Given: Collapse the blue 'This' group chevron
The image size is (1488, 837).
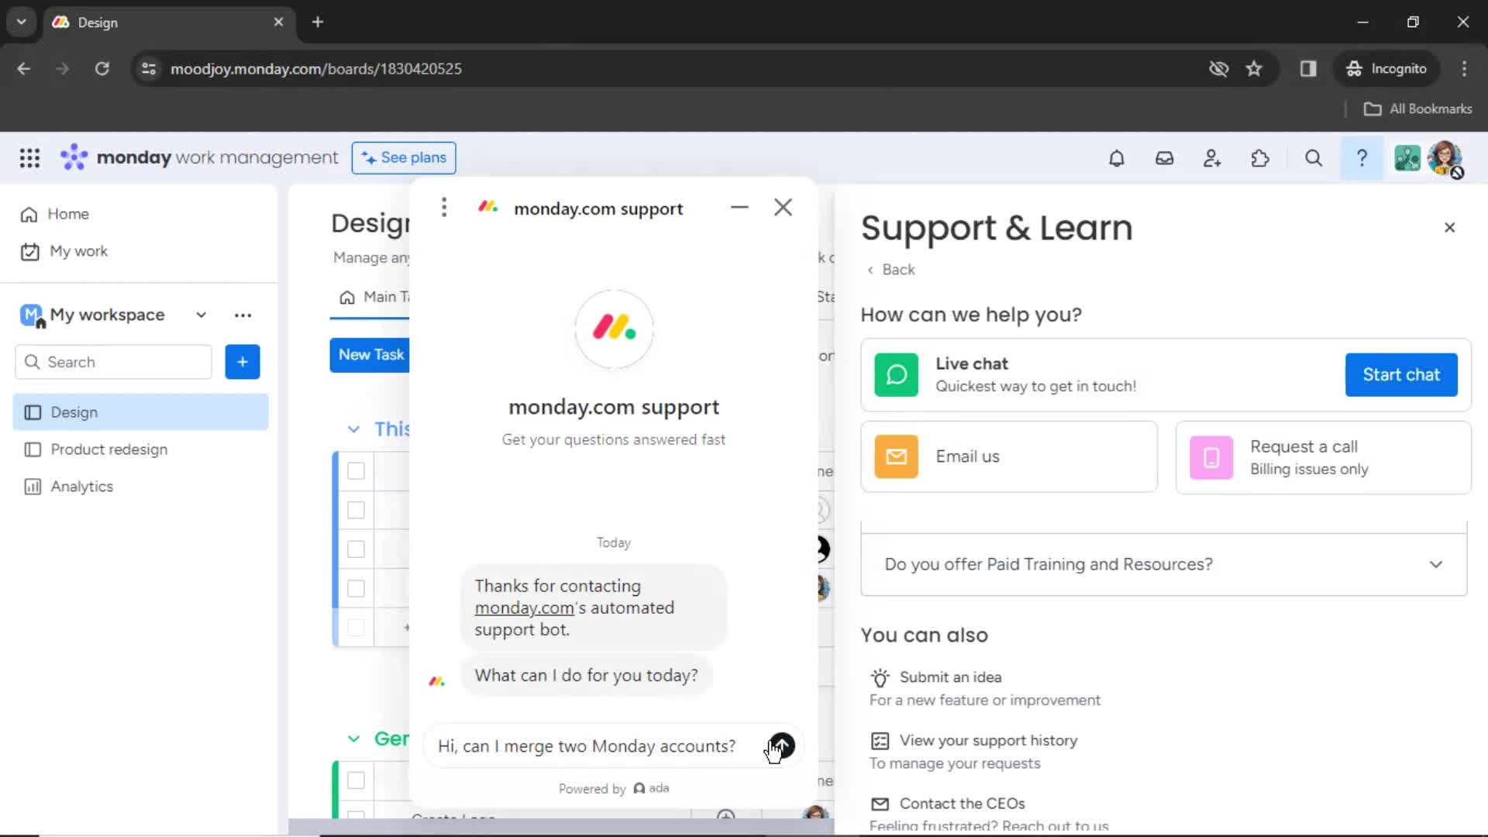Looking at the screenshot, I should tap(353, 429).
